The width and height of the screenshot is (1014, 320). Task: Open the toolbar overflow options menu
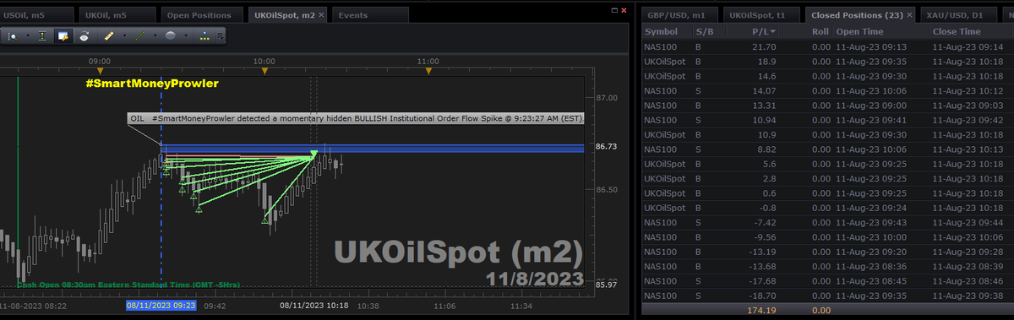pyautogui.click(x=221, y=36)
